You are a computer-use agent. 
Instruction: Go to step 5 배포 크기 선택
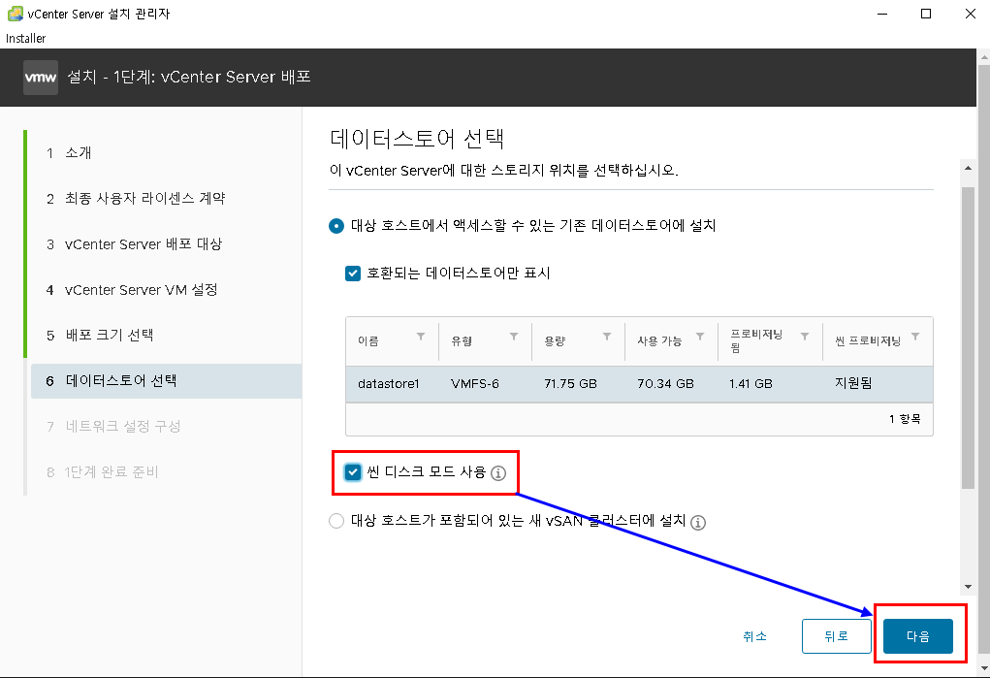pos(100,335)
